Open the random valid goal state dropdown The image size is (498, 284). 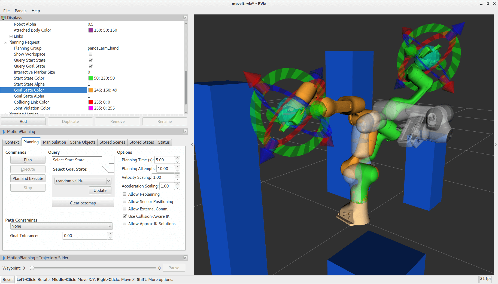pos(83,181)
